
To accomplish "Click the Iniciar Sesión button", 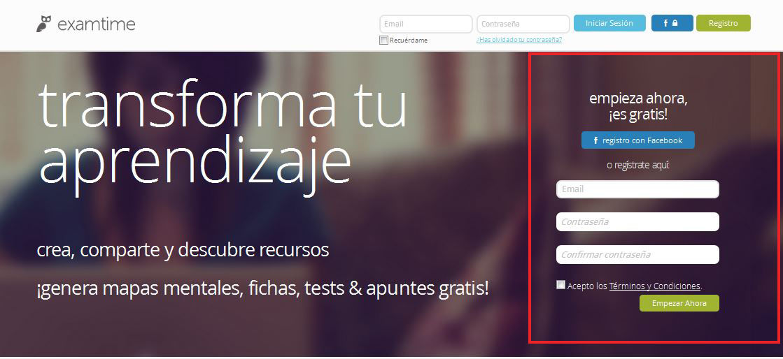I will coord(609,23).
